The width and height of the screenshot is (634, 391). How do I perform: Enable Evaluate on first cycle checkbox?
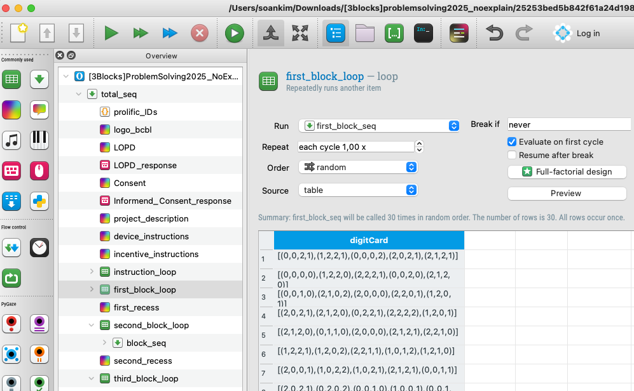pyautogui.click(x=512, y=142)
